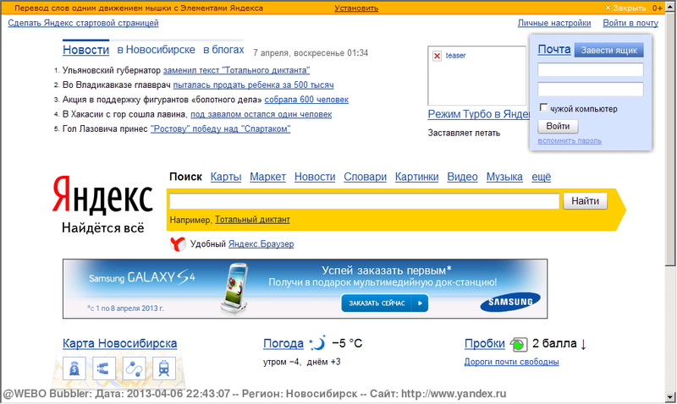Screen dimensions: 677x404
Task: Open the Пробки link
Action: (x=484, y=343)
